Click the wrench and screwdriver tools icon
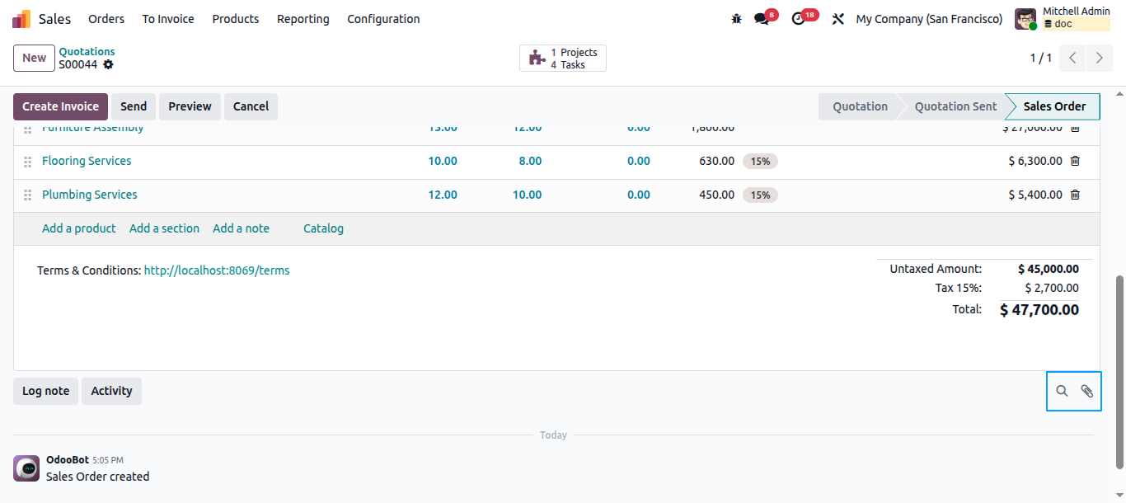1126x503 pixels. tap(838, 19)
